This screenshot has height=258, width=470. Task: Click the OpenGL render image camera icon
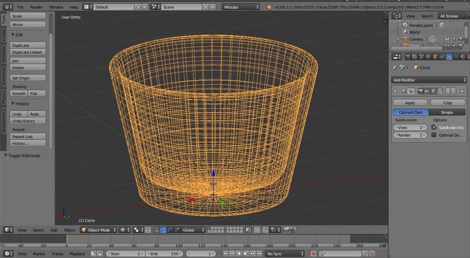[x=286, y=230]
